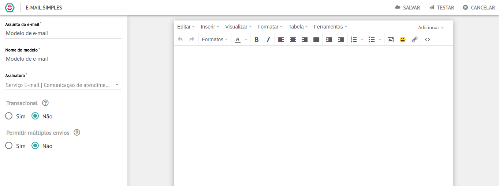Open the Formatos dropdown
This screenshot has width=499, height=186.
(x=215, y=39)
